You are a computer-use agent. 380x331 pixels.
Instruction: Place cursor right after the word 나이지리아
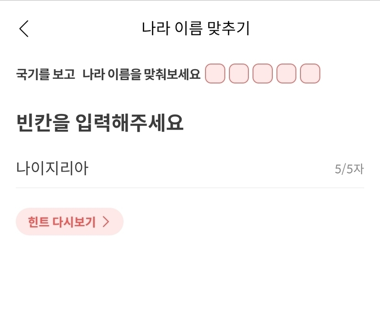tap(89, 168)
